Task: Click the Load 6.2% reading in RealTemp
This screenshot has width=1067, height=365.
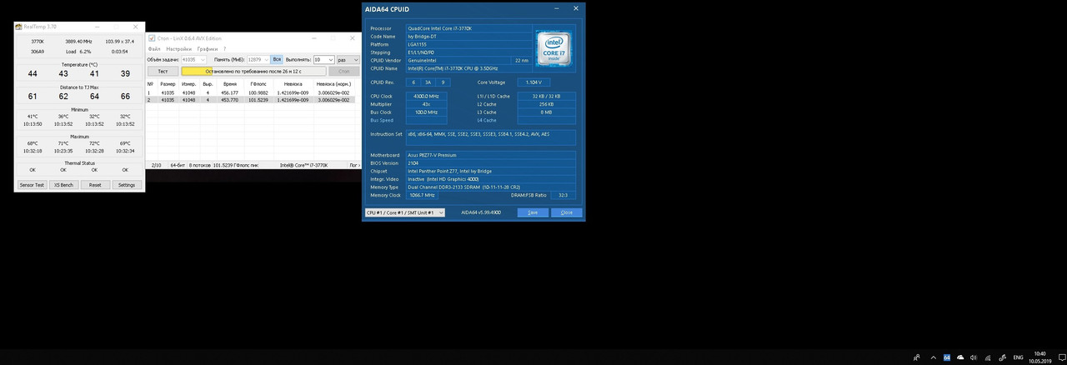Action: 79,51
